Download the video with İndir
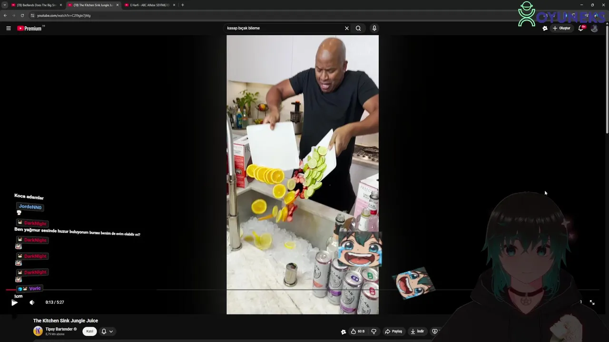609x342 pixels. coord(417,331)
